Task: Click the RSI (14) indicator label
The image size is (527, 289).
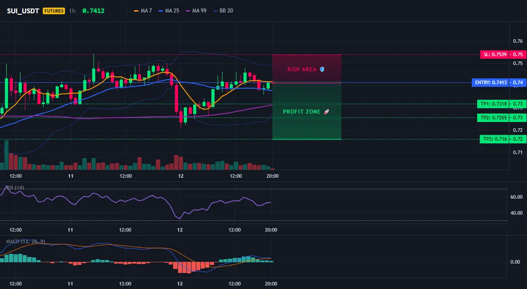Action: (15, 187)
